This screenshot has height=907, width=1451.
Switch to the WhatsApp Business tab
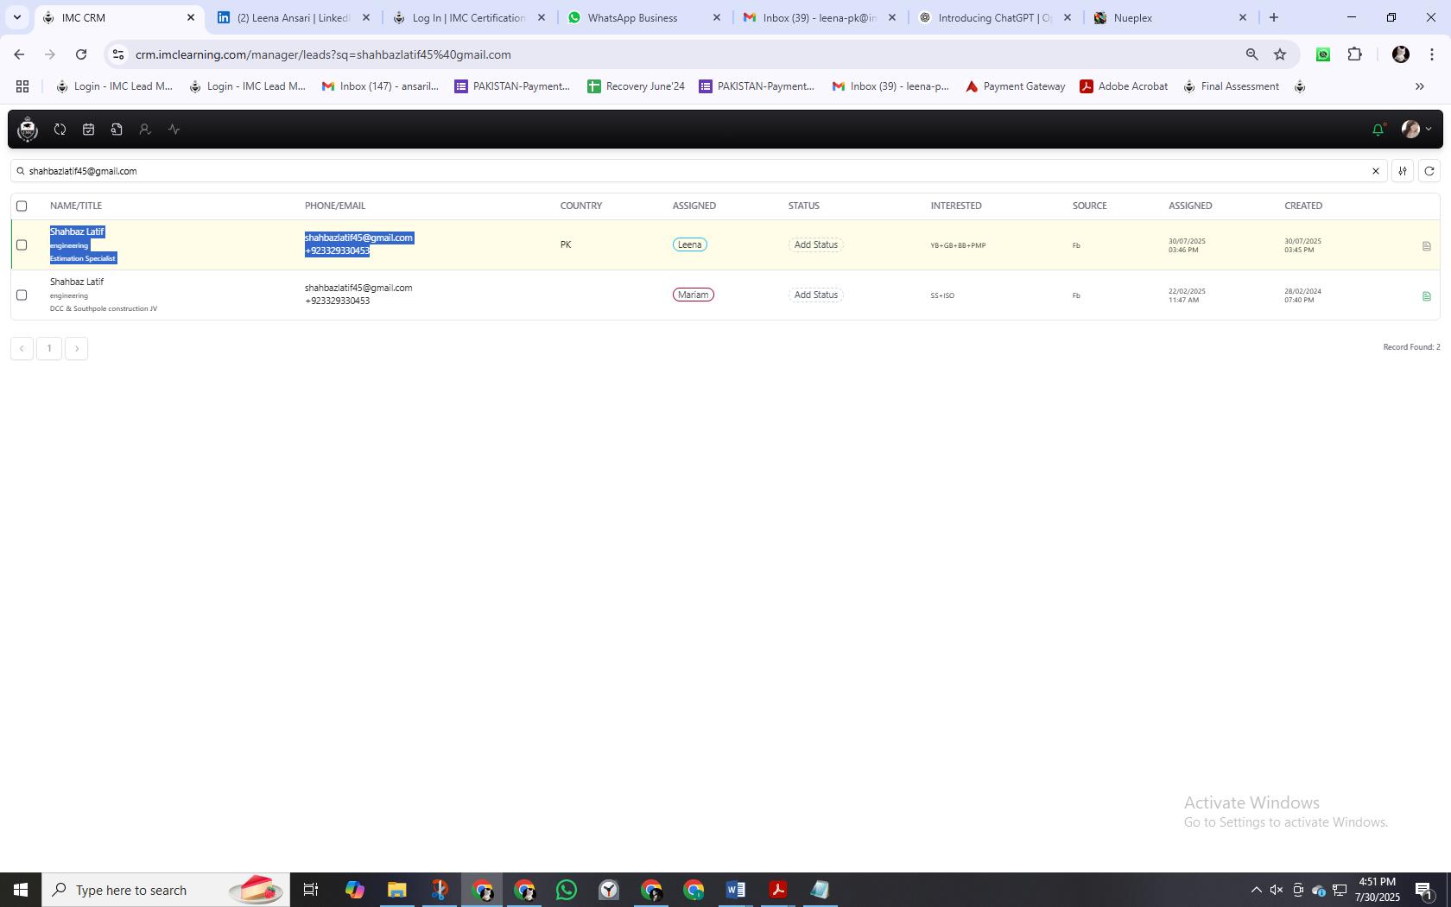(644, 17)
